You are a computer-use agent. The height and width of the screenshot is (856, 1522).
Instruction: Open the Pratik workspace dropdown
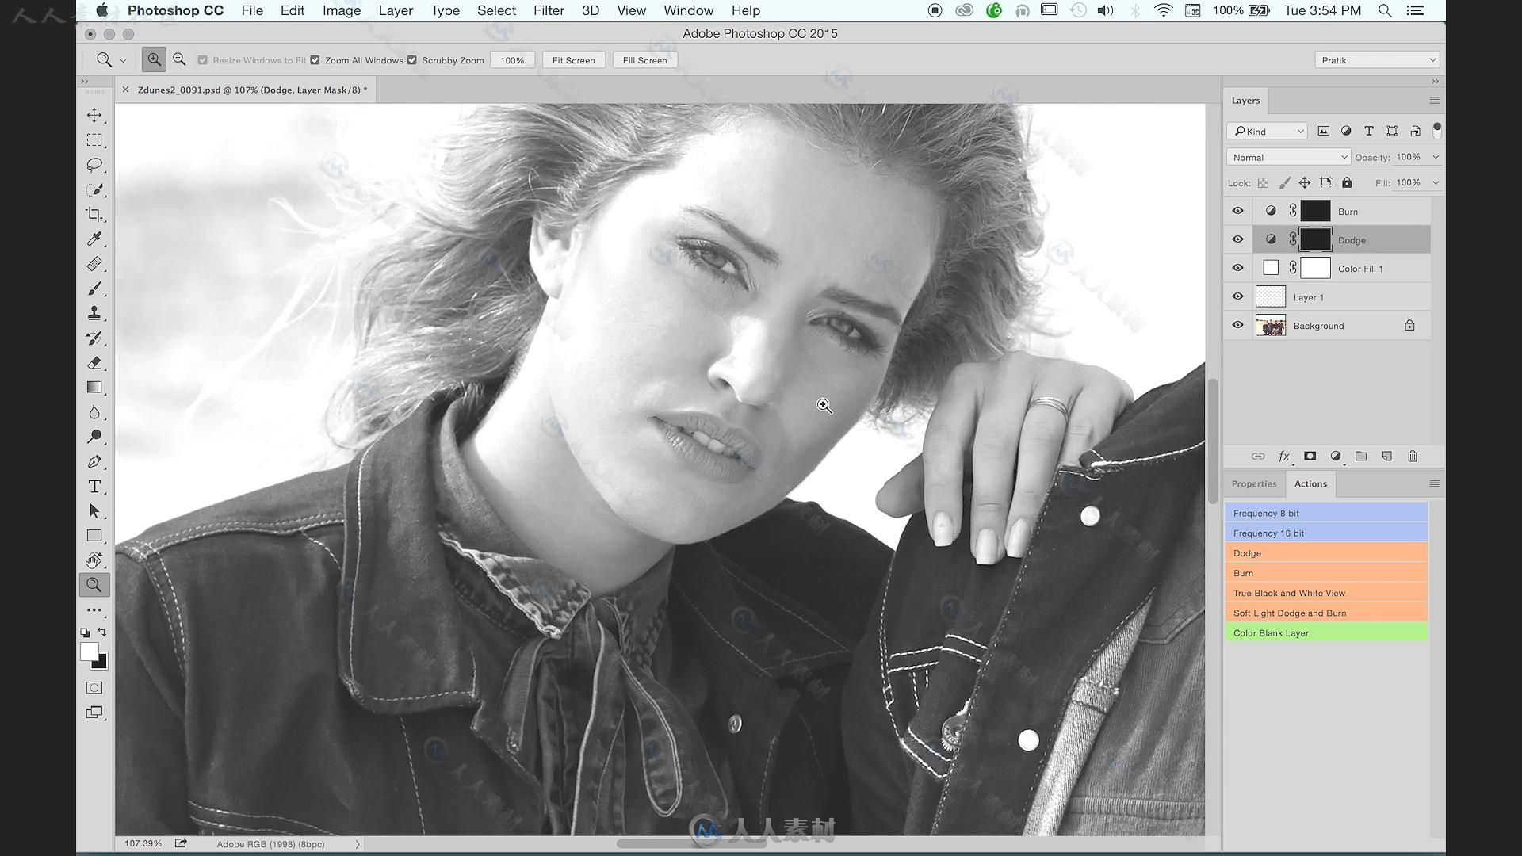coord(1377,60)
